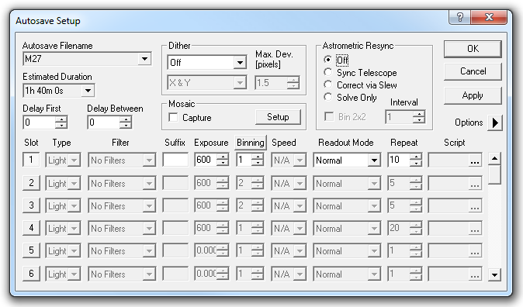Open slot 1 Filter dropdown
This screenshot has width=523, height=307.
(x=149, y=160)
